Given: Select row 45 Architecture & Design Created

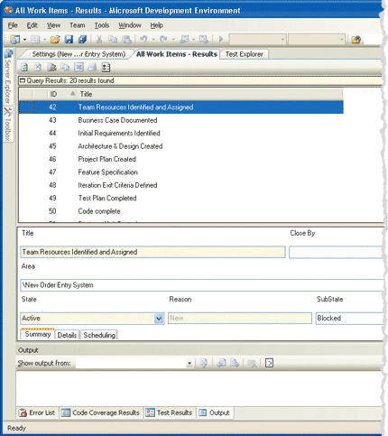Looking at the screenshot, I should (x=180, y=146).
